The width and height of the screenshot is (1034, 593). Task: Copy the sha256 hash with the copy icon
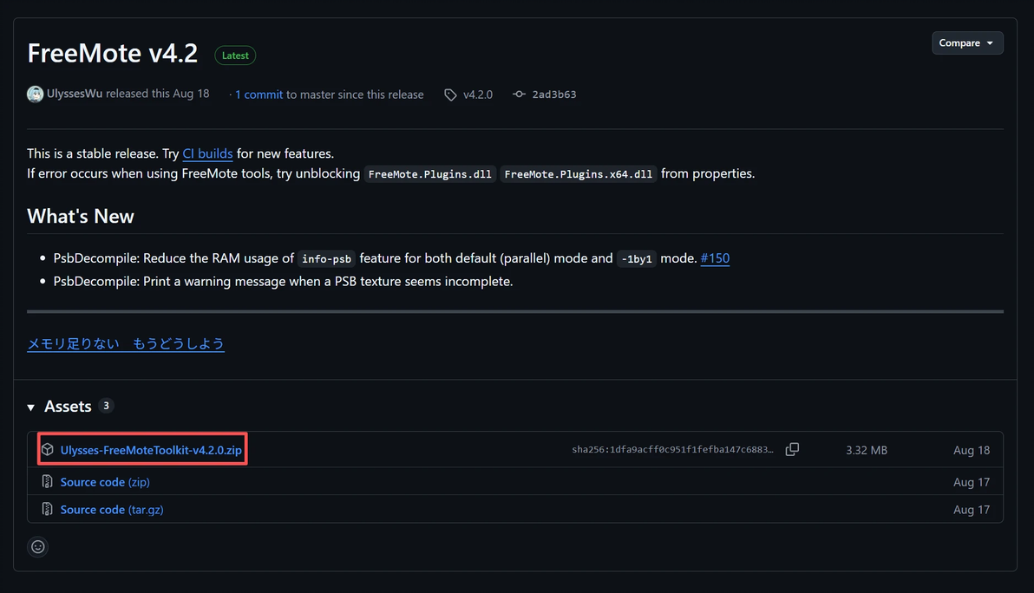tap(792, 450)
